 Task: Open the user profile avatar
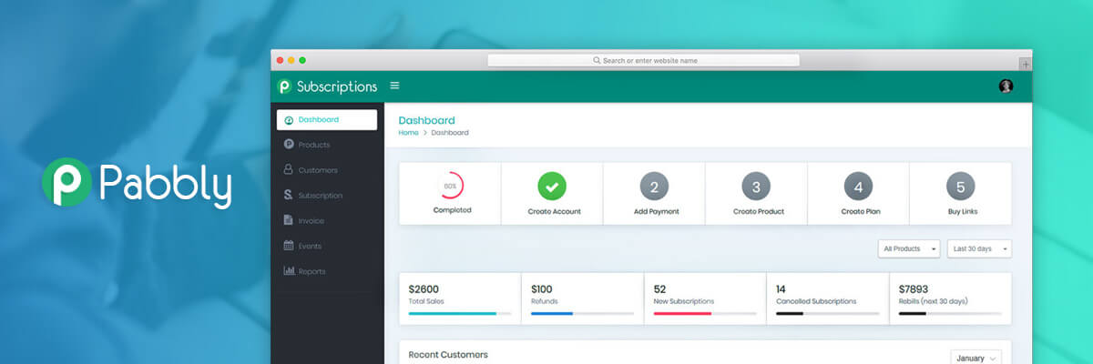pos(1006,86)
